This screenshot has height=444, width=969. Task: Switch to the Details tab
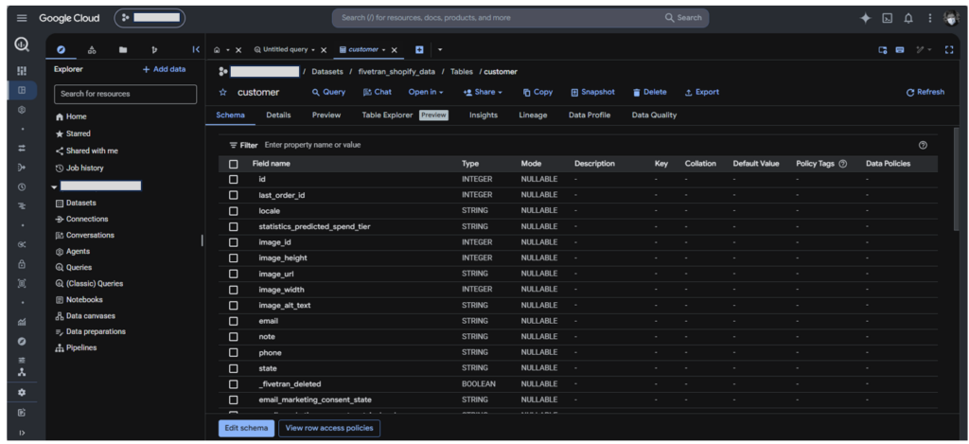click(x=278, y=115)
